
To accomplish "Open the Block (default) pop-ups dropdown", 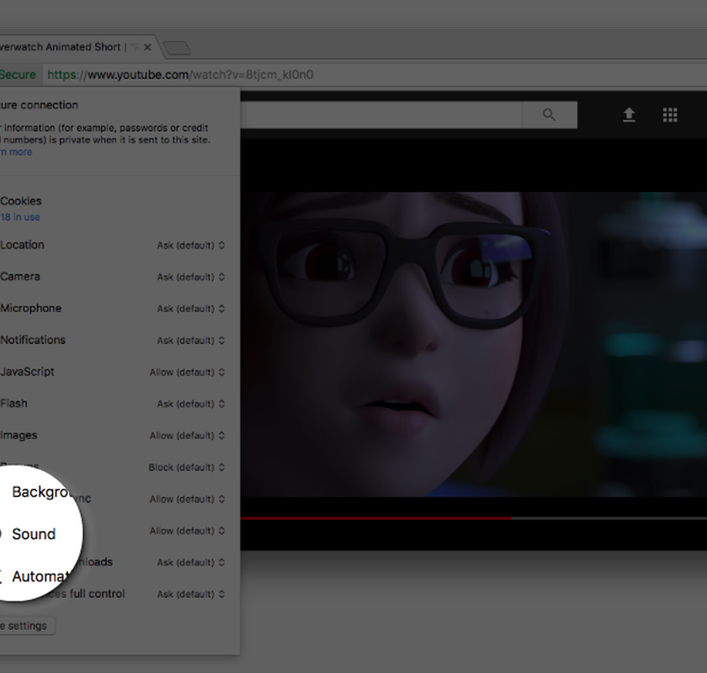I will coord(188,468).
